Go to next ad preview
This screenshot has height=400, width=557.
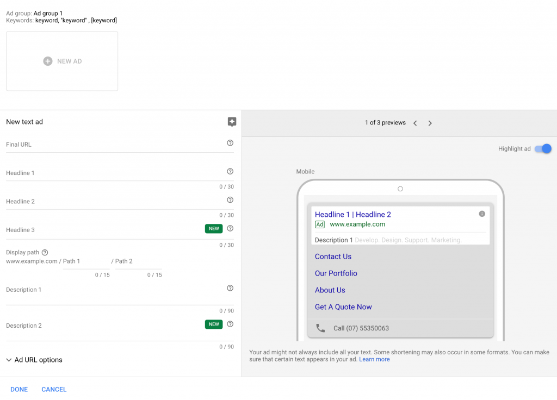coord(430,123)
